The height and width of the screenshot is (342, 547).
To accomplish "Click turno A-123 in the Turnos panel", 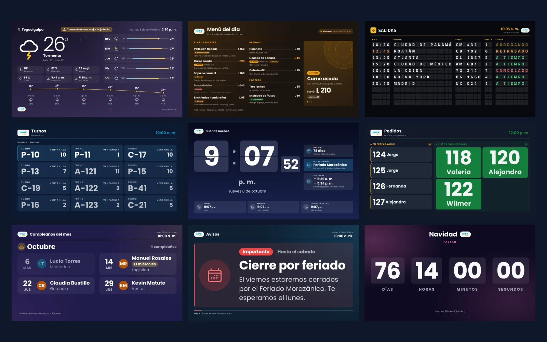I will (97, 203).
